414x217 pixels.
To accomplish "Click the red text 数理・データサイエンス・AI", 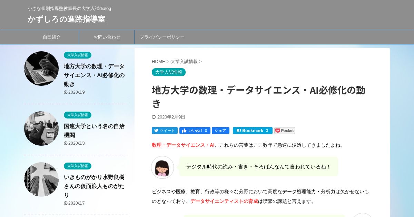I will (x=183, y=145).
